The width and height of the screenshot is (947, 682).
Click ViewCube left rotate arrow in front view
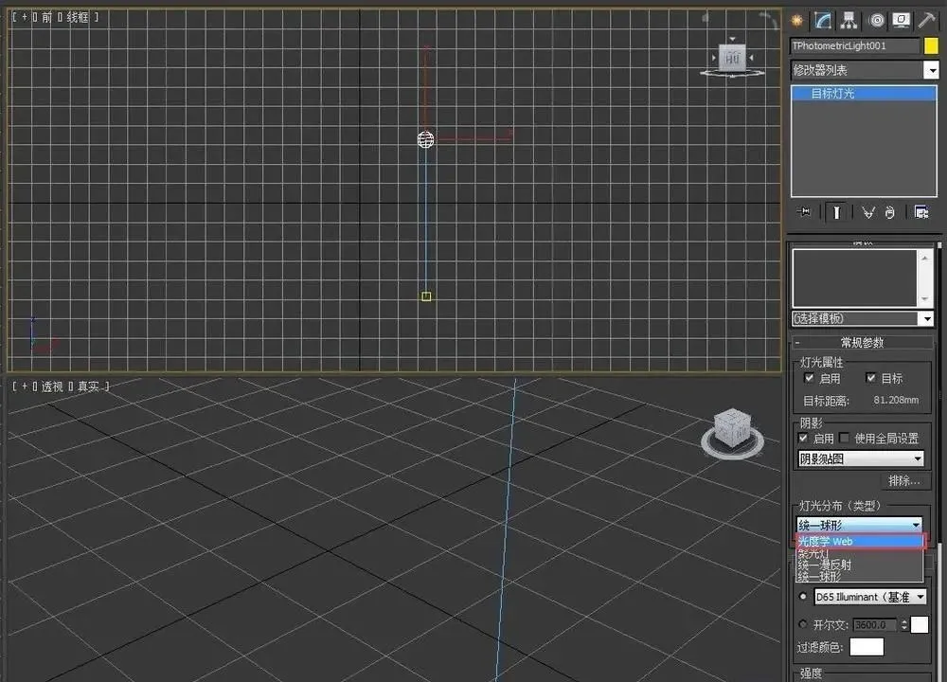click(x=714, y=58)
